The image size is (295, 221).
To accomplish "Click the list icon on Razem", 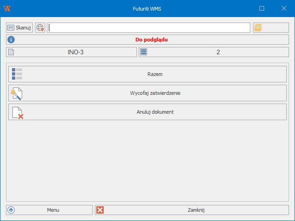I will pyautogui.click(x=17, y=74).
